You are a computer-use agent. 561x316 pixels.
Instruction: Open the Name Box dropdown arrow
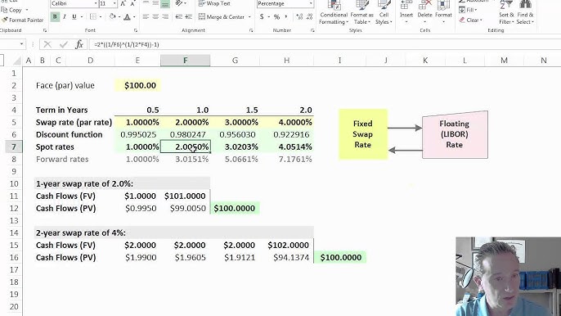point(21,44)
